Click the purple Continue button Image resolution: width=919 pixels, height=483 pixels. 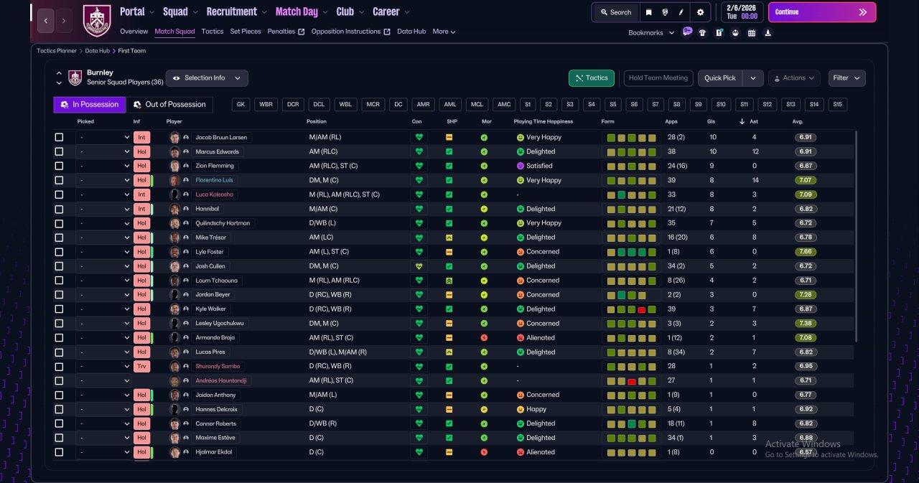coord(822,12)
